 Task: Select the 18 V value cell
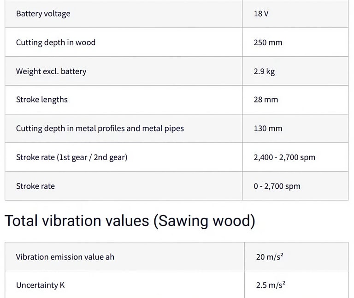point(261,14)
